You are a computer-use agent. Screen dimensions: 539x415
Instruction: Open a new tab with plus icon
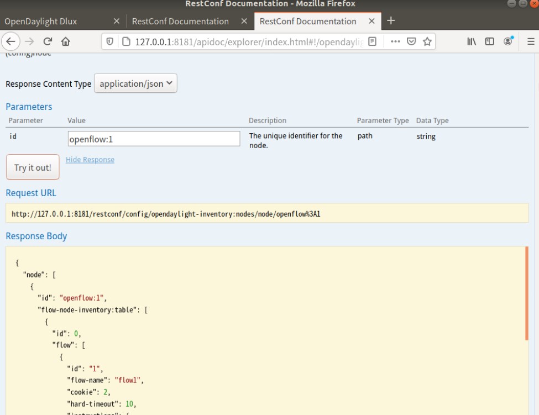click(x=391, y=20)
